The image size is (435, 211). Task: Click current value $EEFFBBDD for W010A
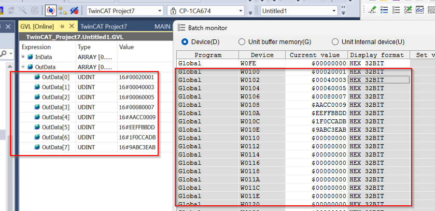pyautogui.click(x=317, y=113)
